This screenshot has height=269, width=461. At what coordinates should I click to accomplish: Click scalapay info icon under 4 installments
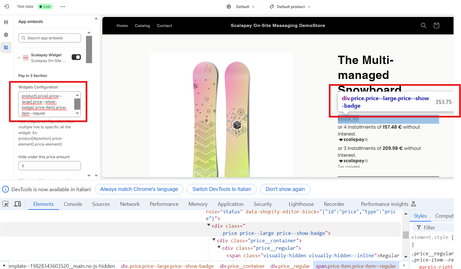(x=366, y=140)
